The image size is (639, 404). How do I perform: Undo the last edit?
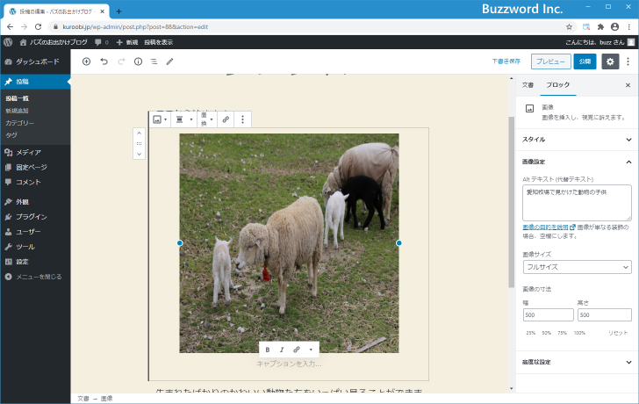tap(104, 61)
